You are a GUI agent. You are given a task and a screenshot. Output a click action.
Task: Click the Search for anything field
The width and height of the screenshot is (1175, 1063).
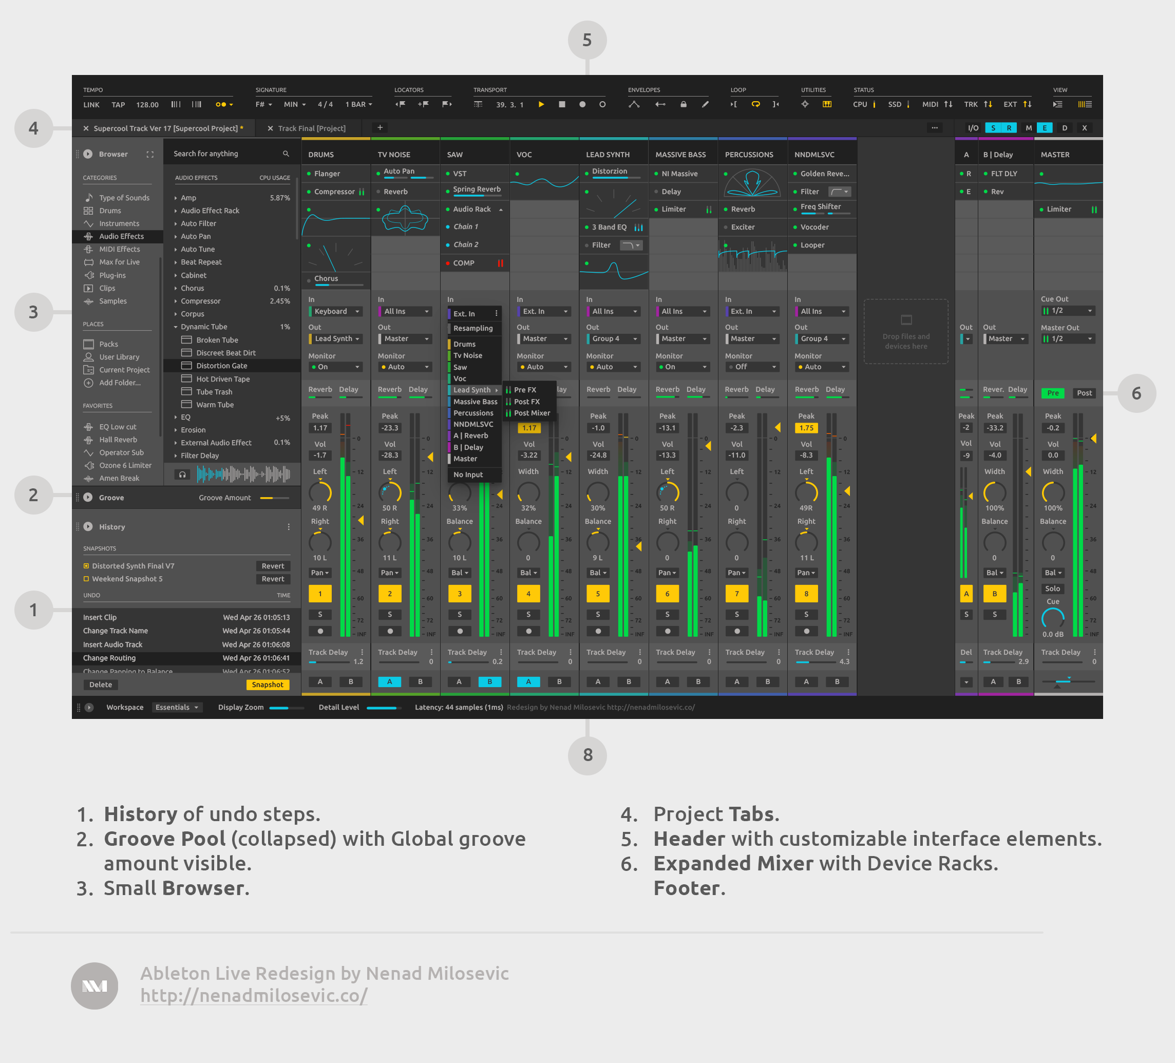coord(221,153)
